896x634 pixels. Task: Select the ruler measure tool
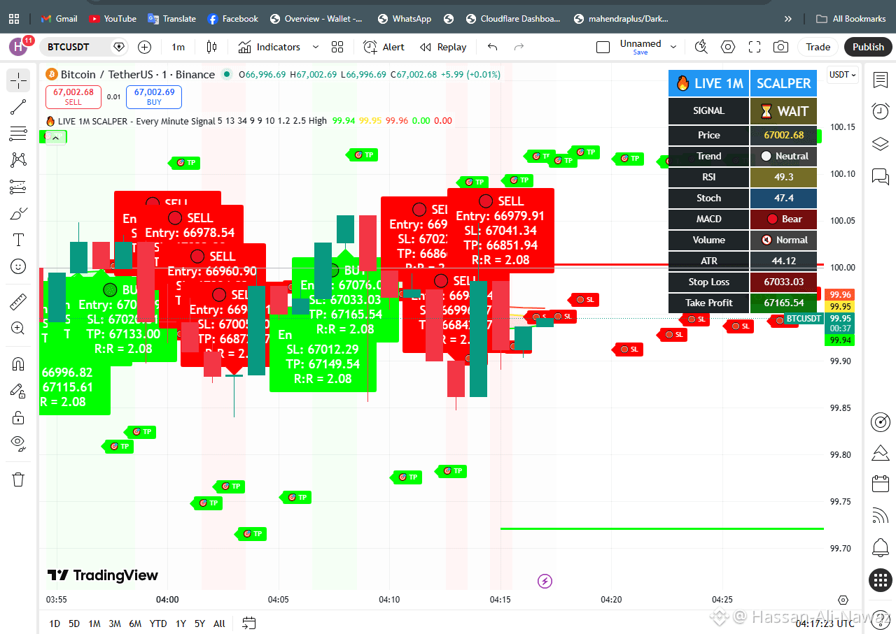(x=18, y=302)
